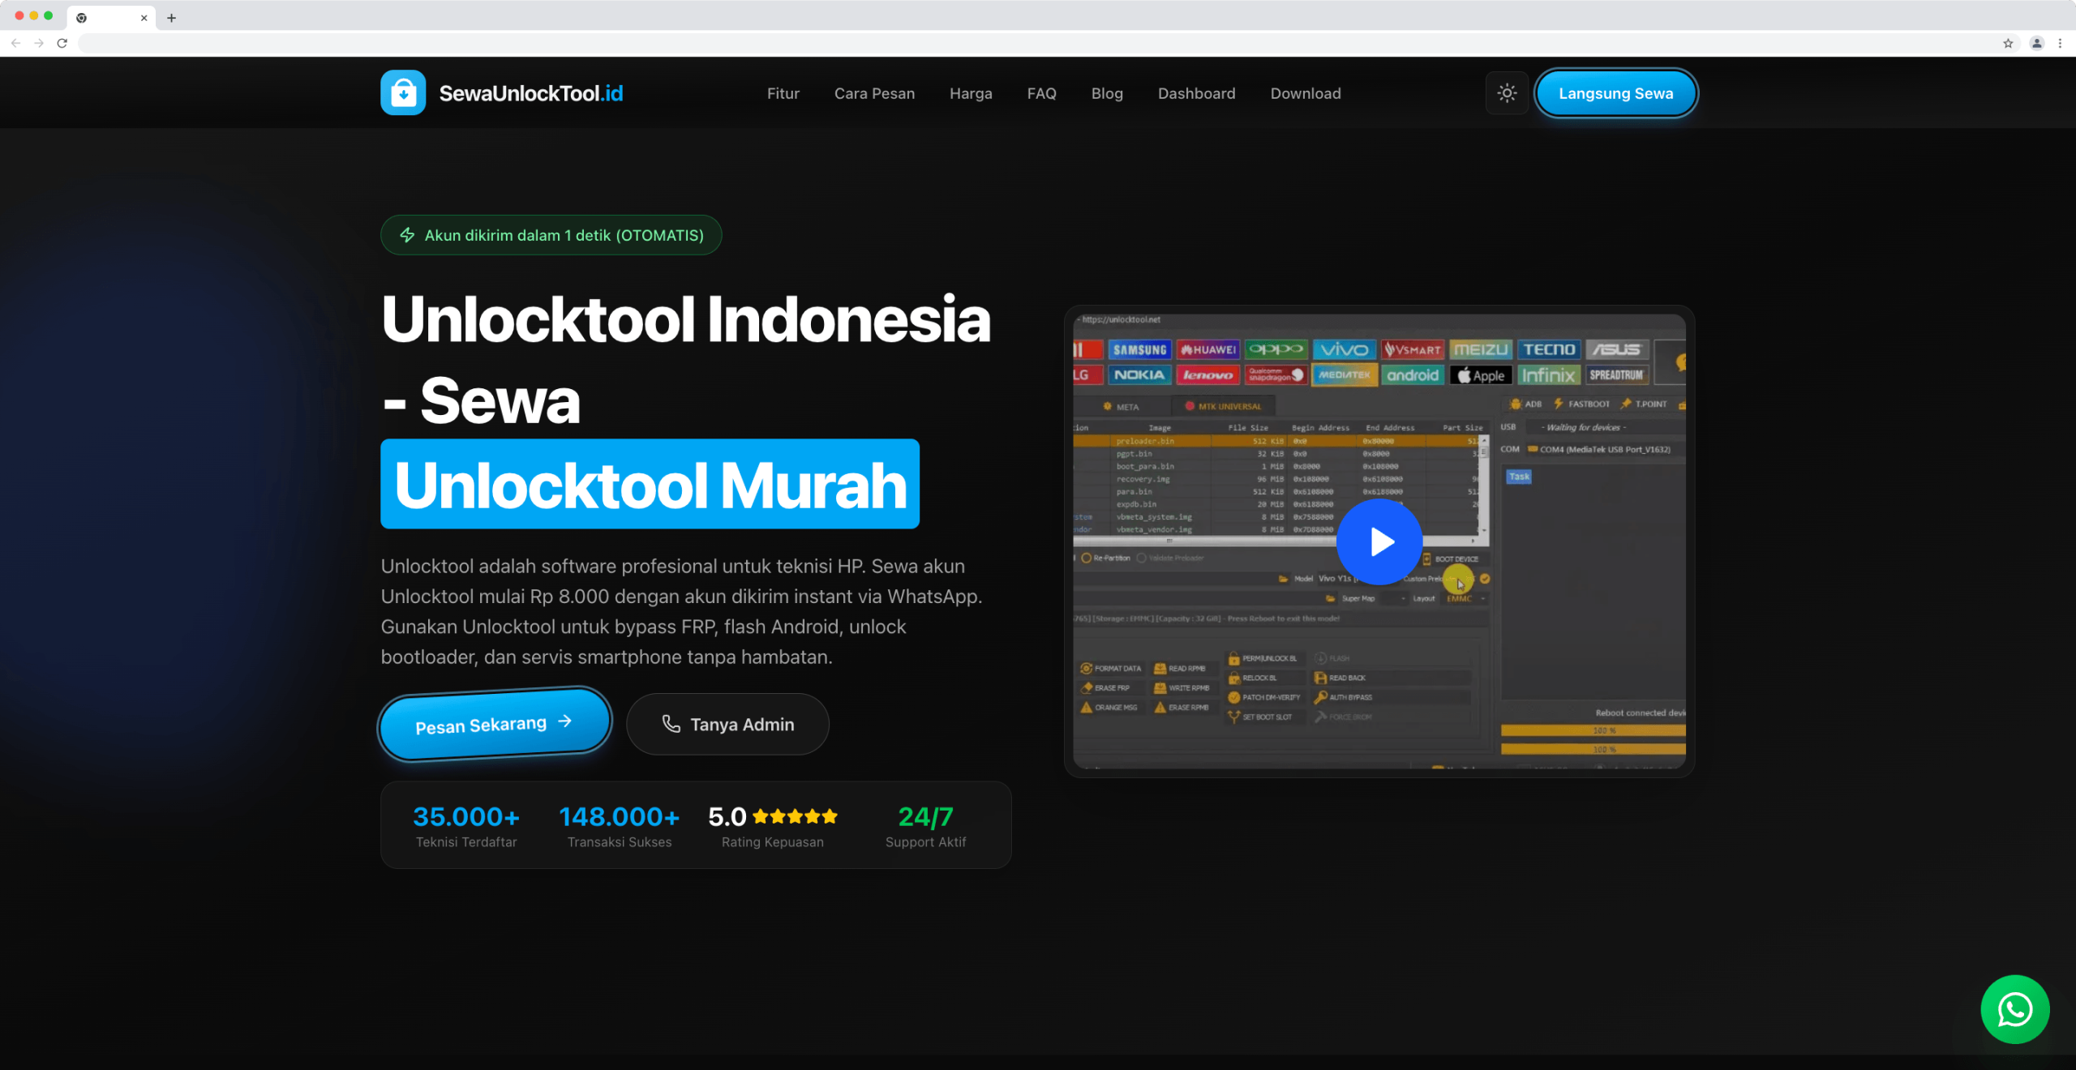This screenshot has width=2076, height=1070.
Task: Click the 24/7 Support Aktif stat
Action: pyautogui.click(x=925, y=826)
